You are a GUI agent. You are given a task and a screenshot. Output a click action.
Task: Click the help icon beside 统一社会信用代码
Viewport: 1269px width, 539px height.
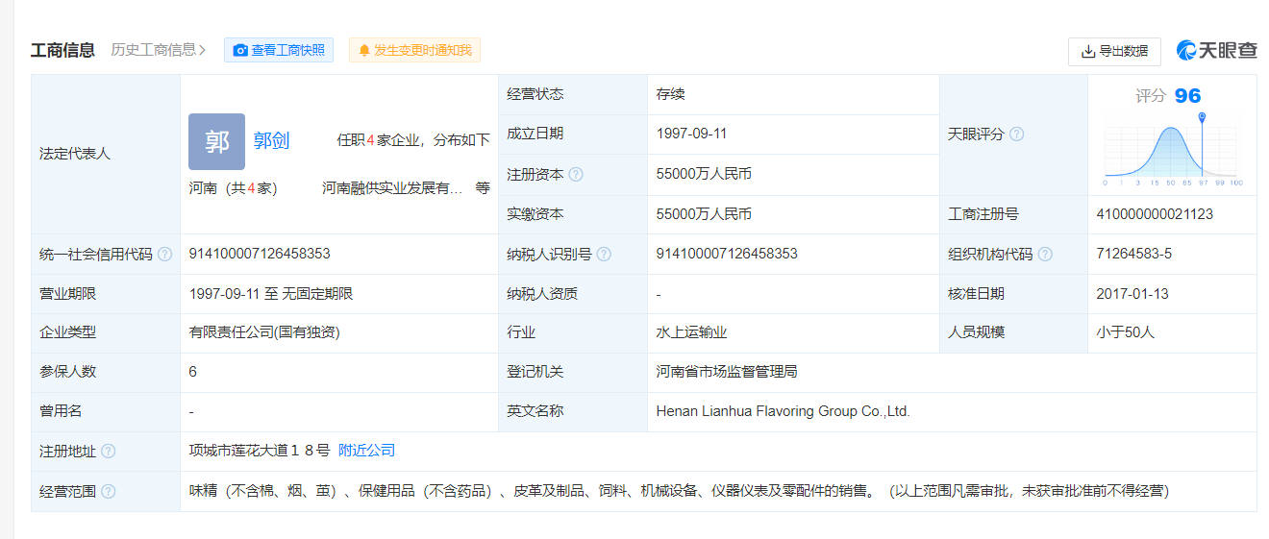(x=164, y=255)
